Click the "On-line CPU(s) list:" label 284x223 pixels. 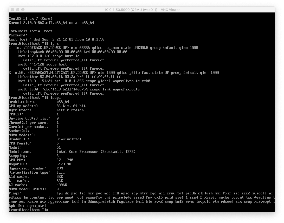(30, 118)
